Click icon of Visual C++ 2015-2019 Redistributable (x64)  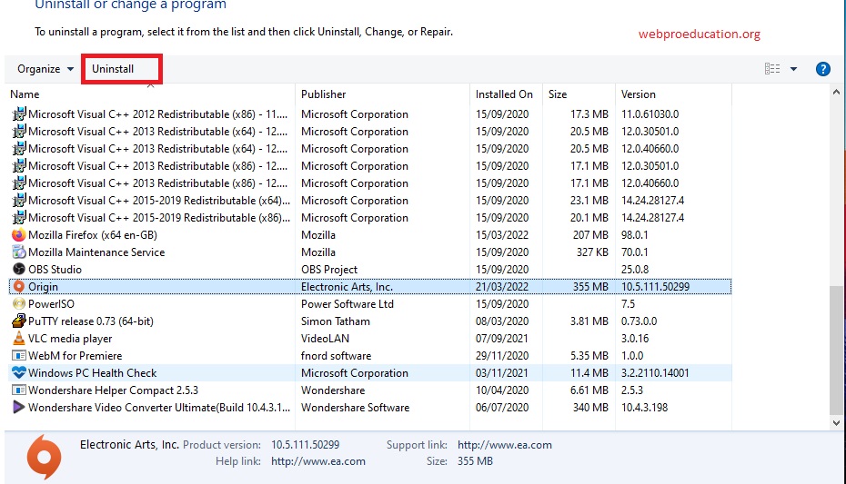[18, 201]
